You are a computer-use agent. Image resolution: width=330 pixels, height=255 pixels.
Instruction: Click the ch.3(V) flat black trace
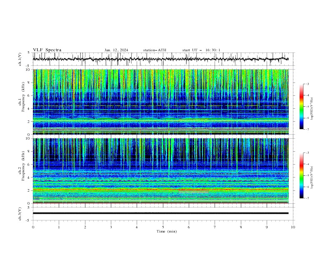point(160,213)
